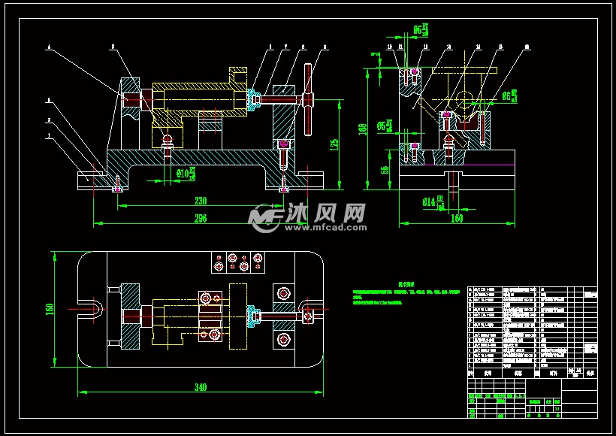
Task: Select the cyan nut on clamping screw
Action: [252, 98]
